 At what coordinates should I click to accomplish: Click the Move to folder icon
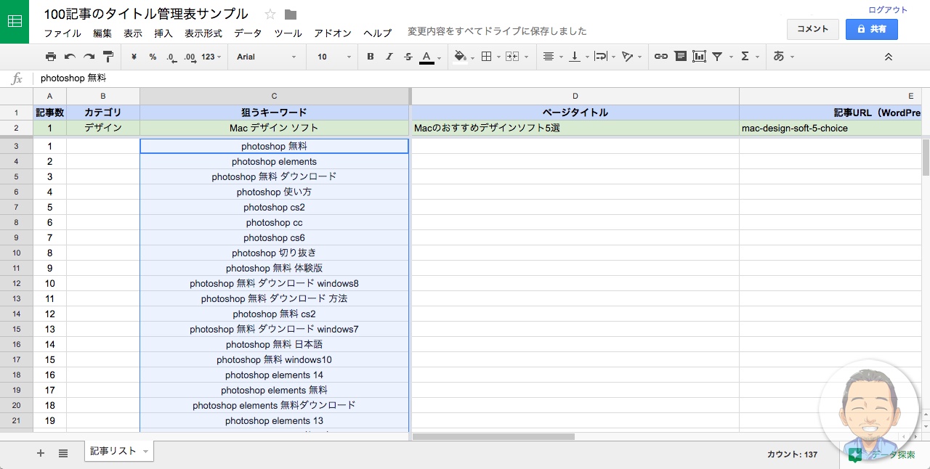click(291, 15)
